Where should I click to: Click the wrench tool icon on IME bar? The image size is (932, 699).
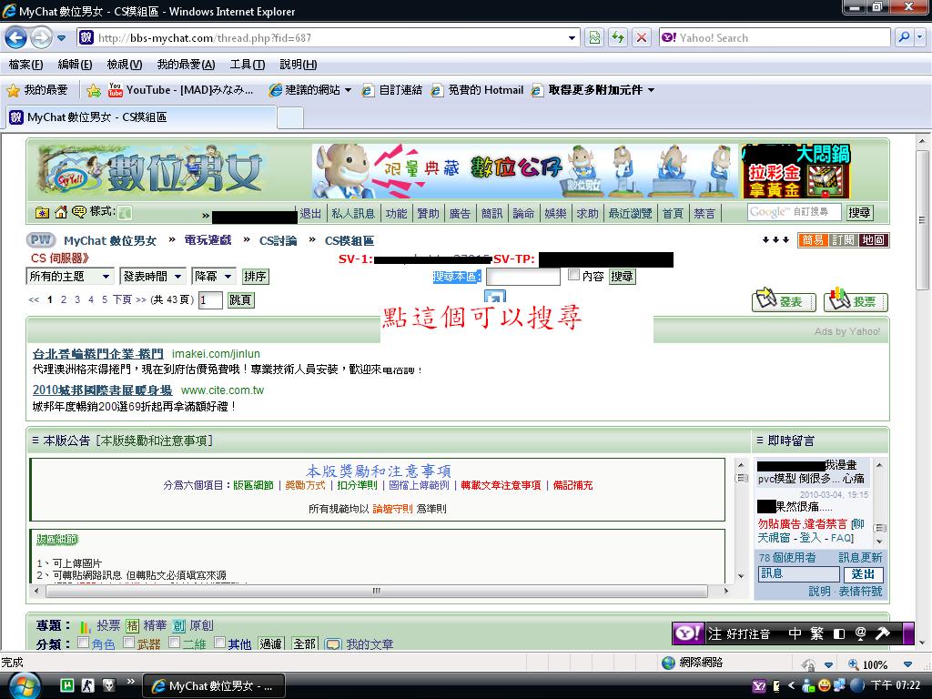click(883, 633)
